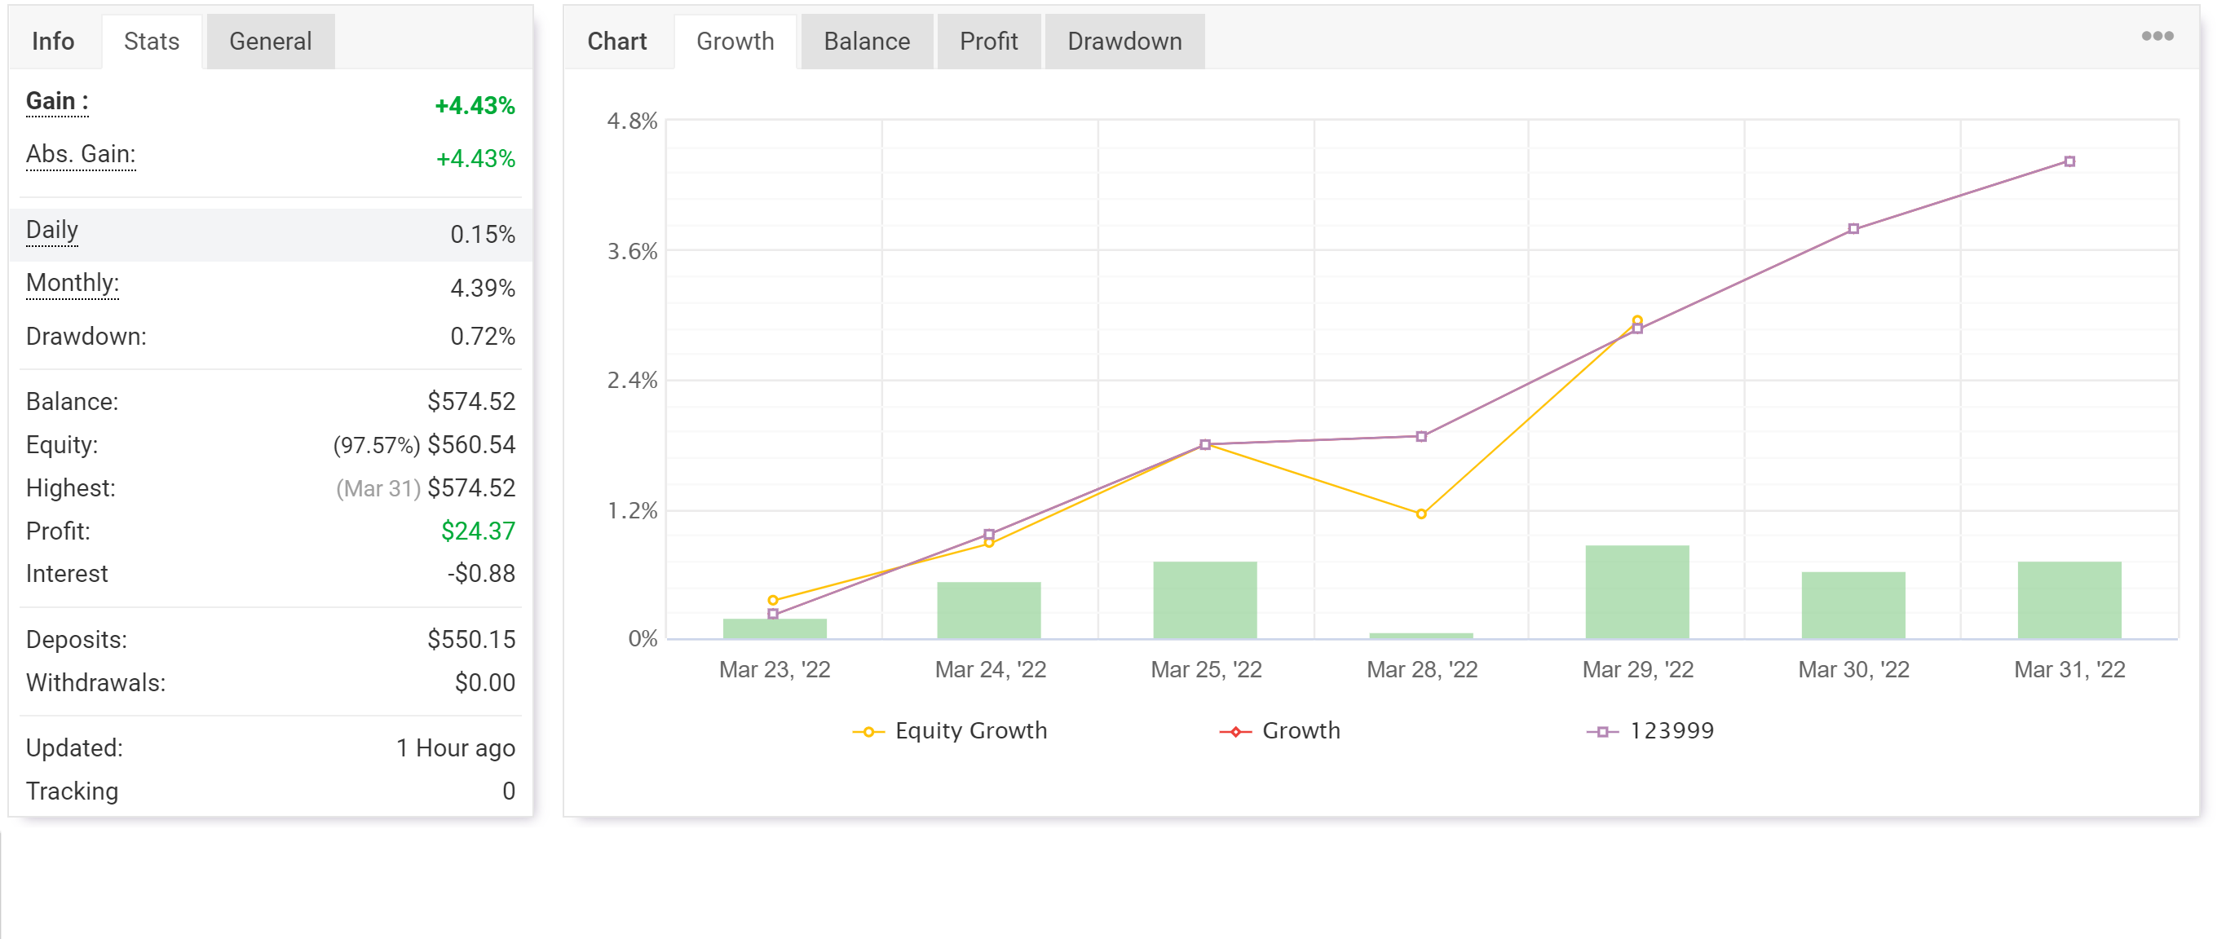Open the Profit chart tab

click(987, 42)
